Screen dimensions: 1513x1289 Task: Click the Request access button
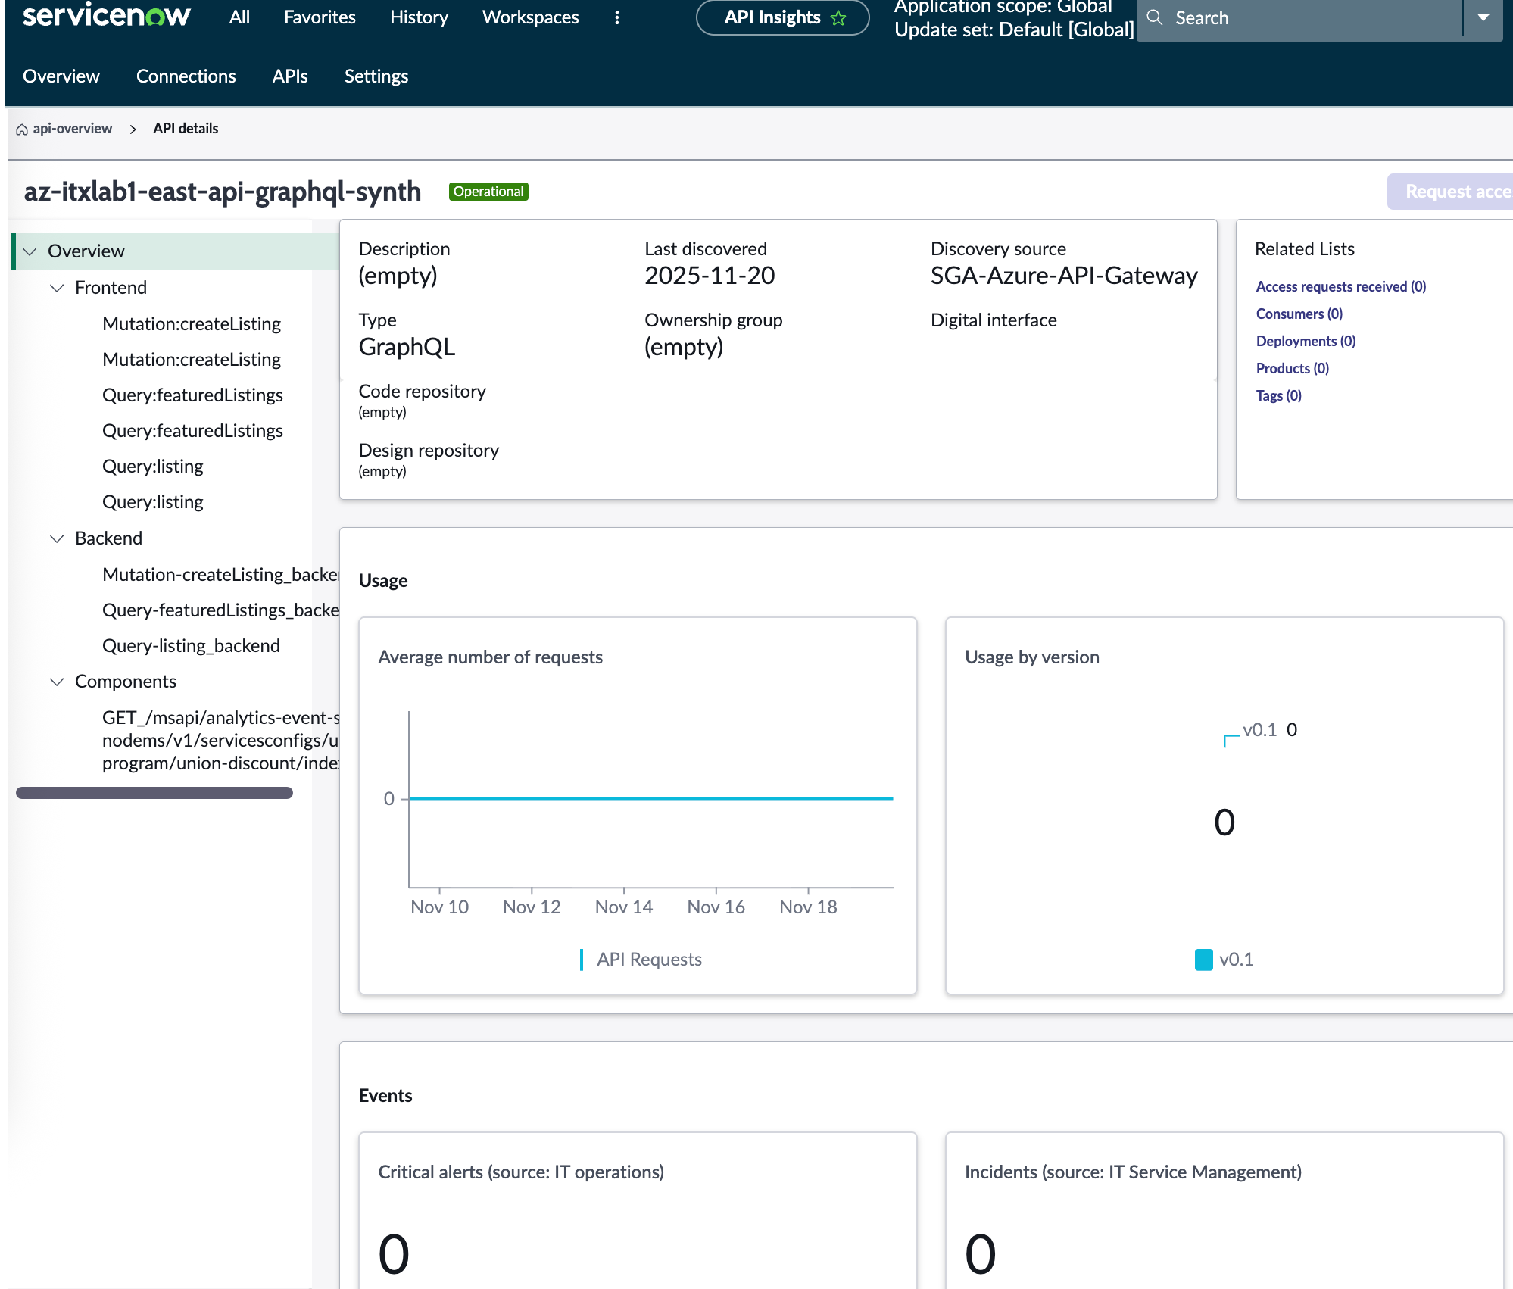(x=1450, y=192)
